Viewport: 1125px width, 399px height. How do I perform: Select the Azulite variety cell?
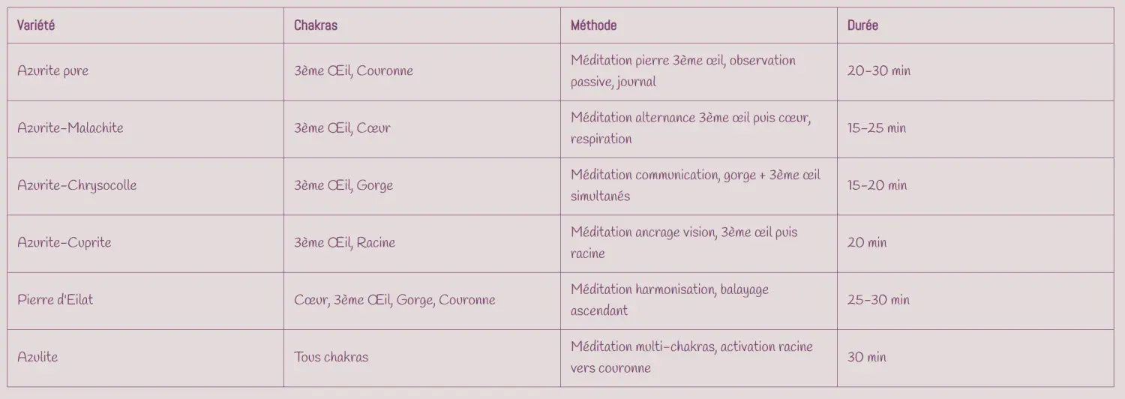(37, 357)
